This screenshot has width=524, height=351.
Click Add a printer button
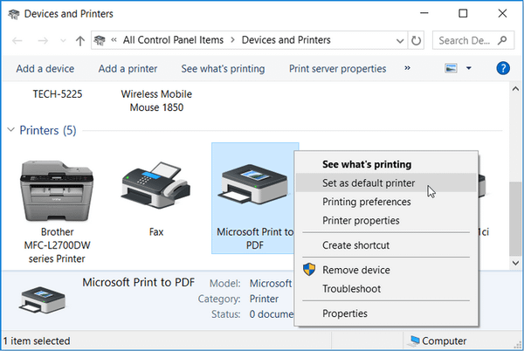pos(128,68)
